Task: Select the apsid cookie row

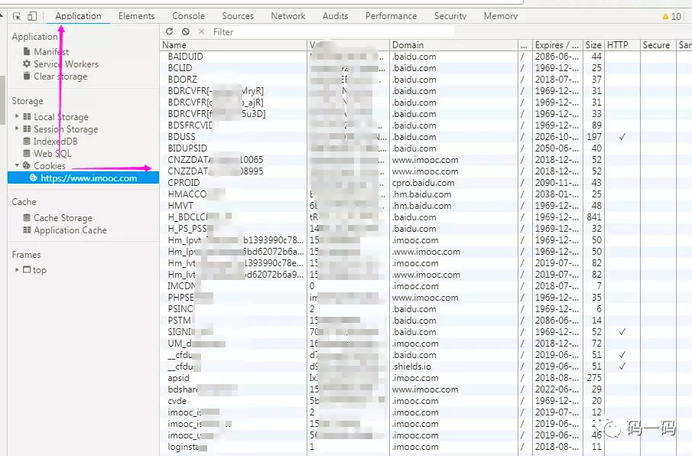Action: 426,378
